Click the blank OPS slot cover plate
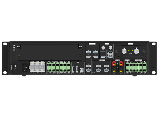 (x=49, y=53)
